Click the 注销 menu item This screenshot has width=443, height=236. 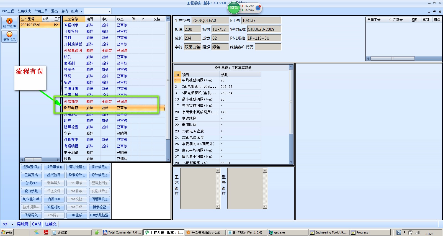click(65, 11)
